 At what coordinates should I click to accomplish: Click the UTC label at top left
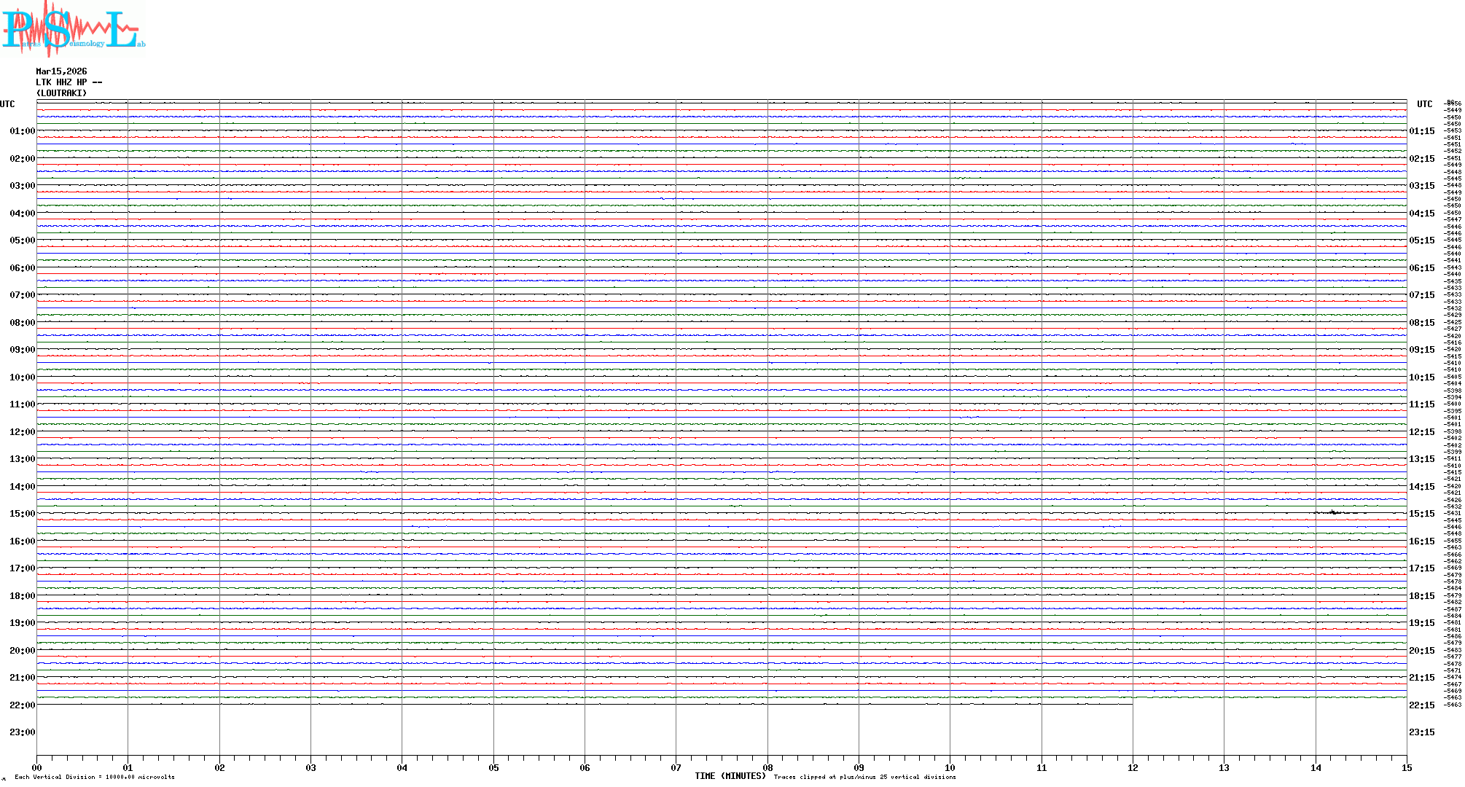pos(7,104)
